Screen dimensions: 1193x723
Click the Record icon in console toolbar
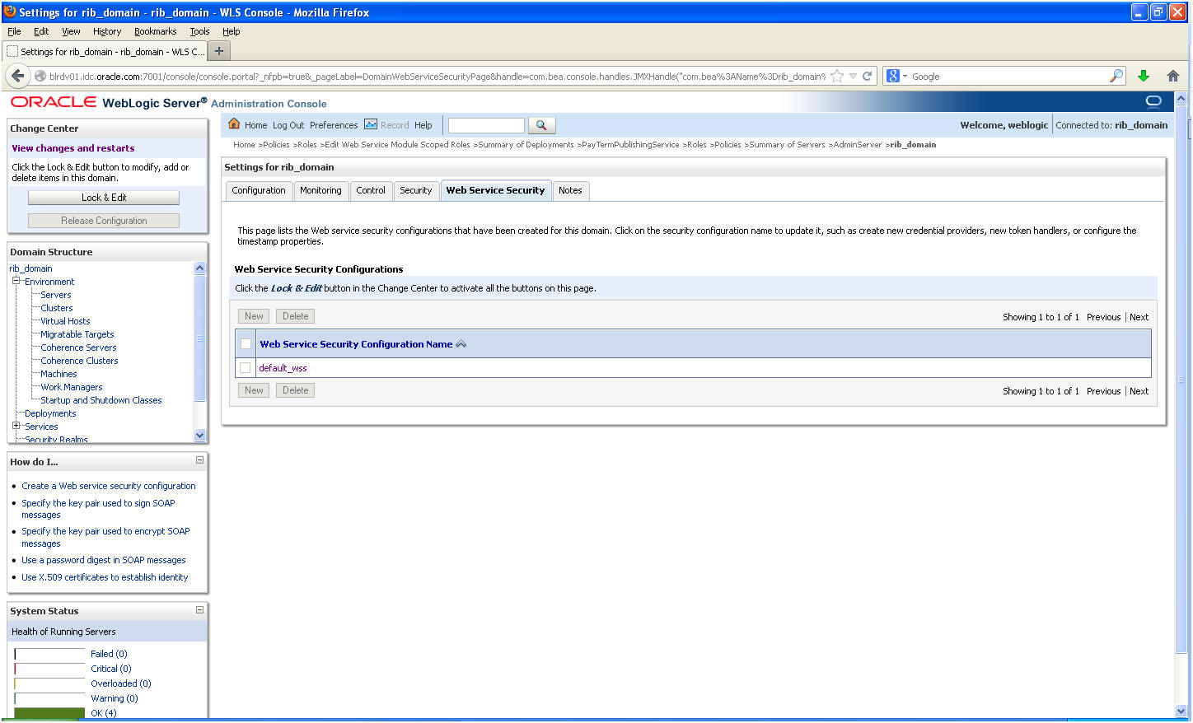pos(371,124)
